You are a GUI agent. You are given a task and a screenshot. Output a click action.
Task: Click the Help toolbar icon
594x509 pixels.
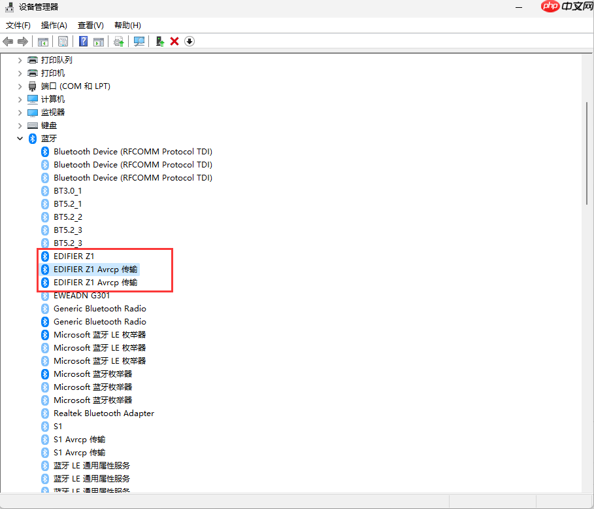pos(83,41)
